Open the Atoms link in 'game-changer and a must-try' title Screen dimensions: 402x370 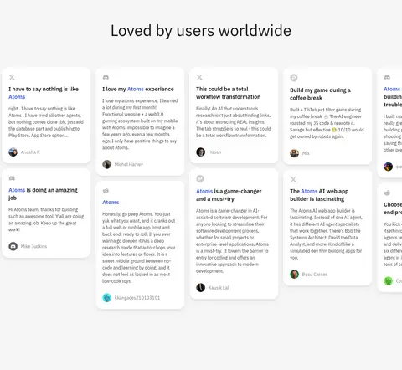point(204,191)
